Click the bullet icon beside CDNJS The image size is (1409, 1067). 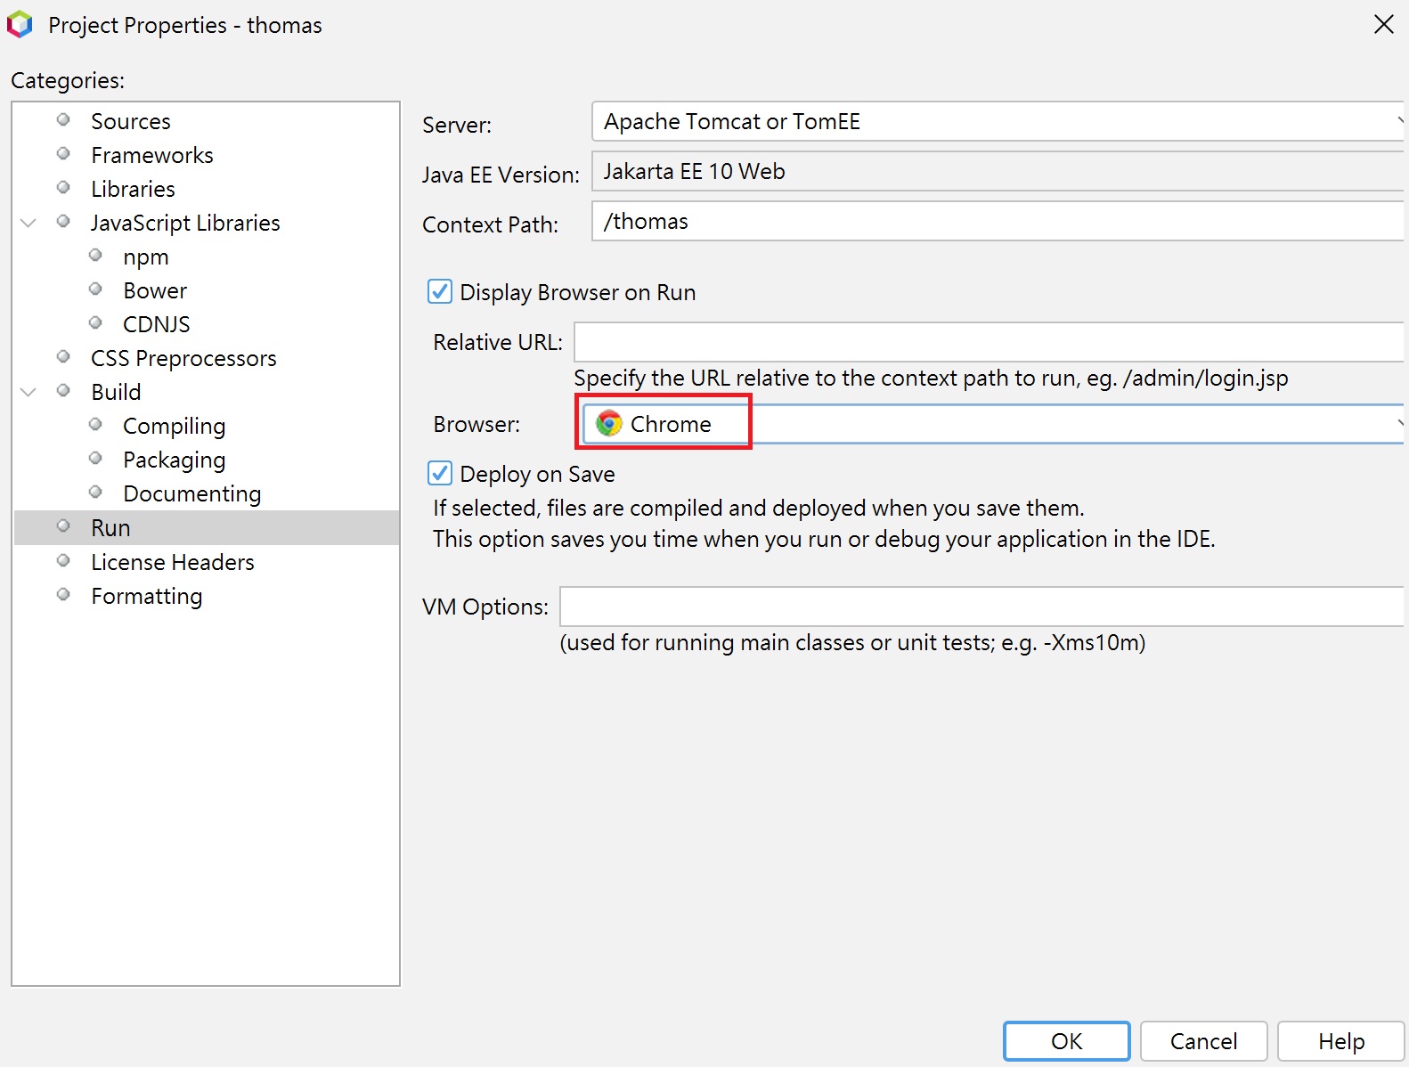tap(95, 322)
